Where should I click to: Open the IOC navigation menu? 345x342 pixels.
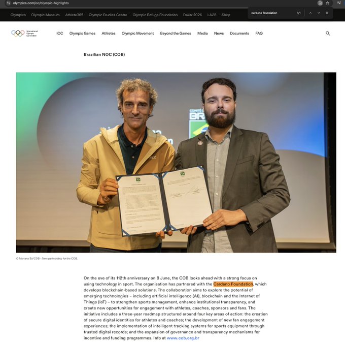tap(60, 33)
